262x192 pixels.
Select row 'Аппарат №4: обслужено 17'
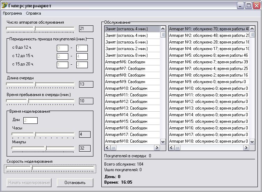pos(209,49)
